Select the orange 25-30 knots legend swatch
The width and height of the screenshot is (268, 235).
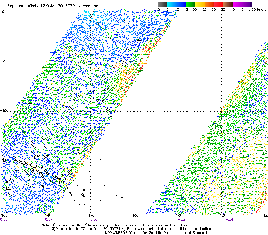(x=209, y=4)
